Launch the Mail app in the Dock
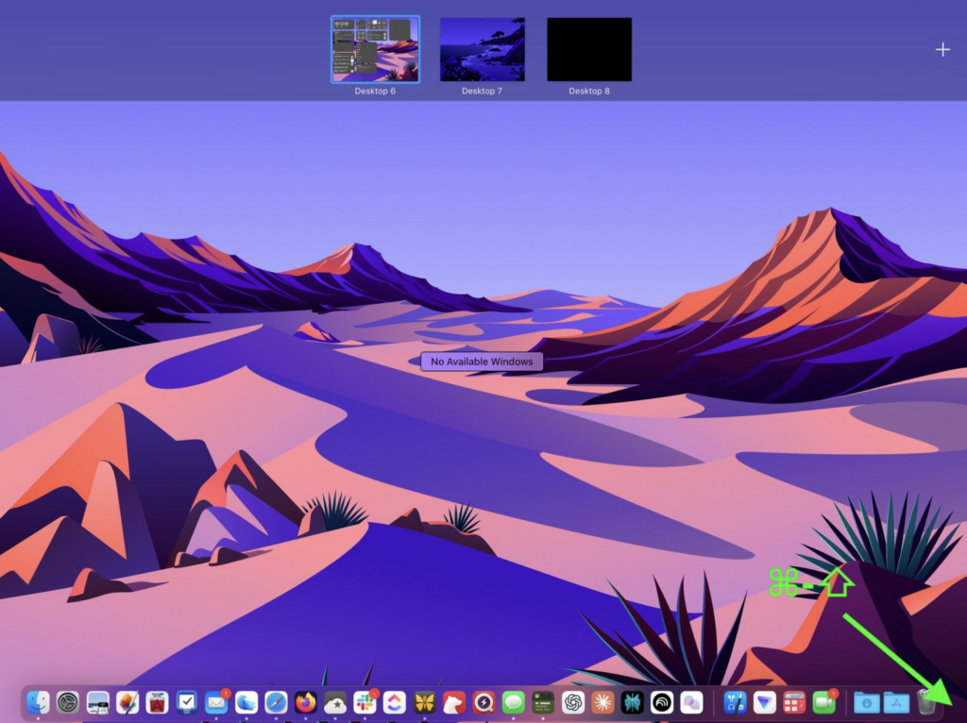Viewport: 967px width, 723px height. click(x=216, y=702)
